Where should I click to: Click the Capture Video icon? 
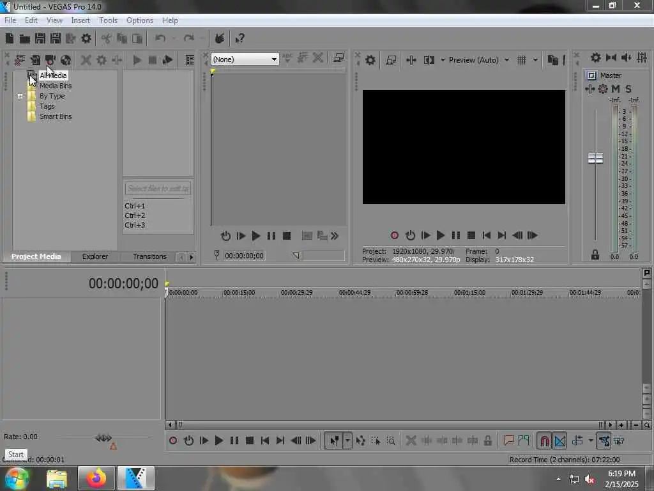50,60
